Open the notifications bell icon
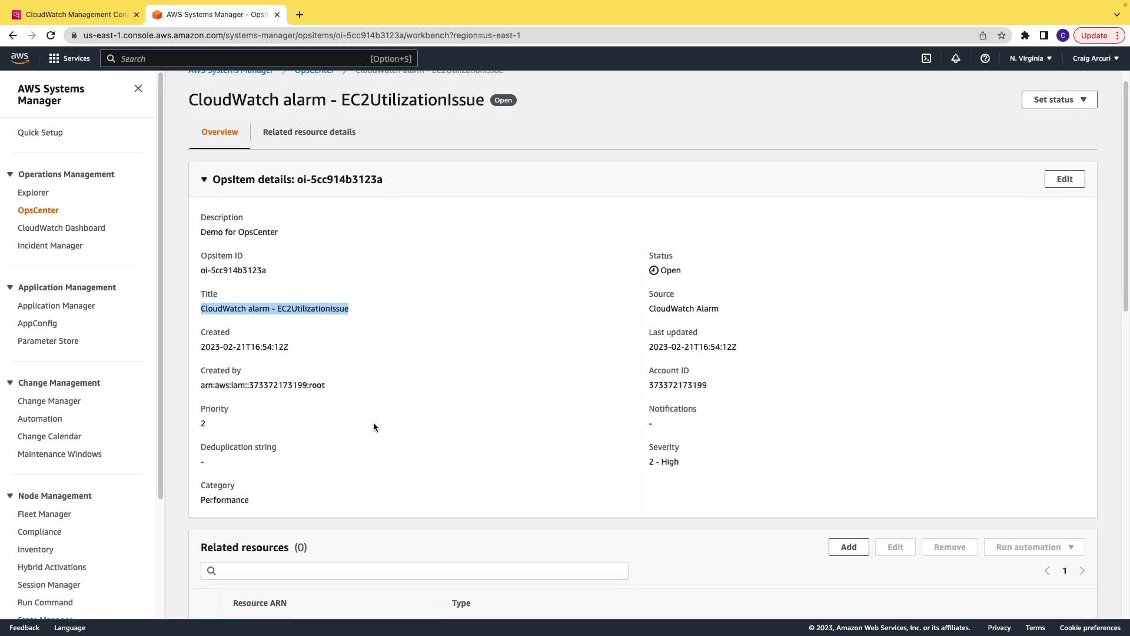Screen dimensions: 1130x636 (956, 58)
